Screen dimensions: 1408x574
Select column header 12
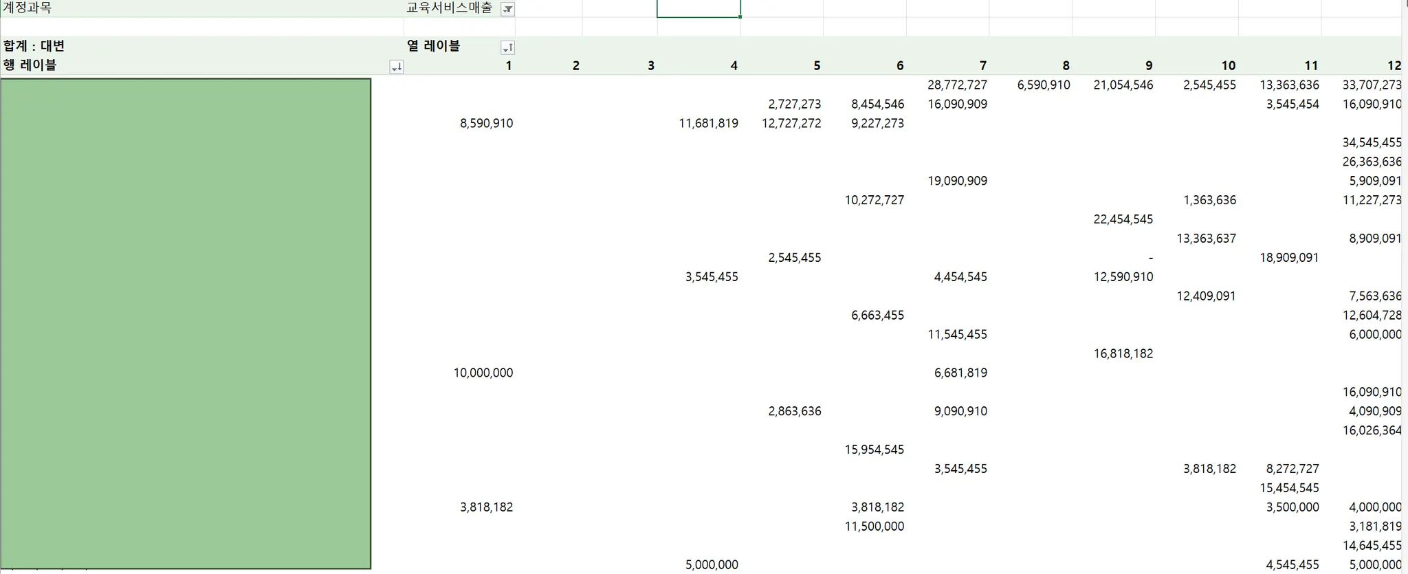click(1394, 66)
